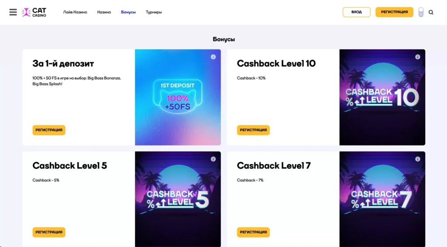
Task: Register under Cashback Level 7 card
Action: (253, 232)
